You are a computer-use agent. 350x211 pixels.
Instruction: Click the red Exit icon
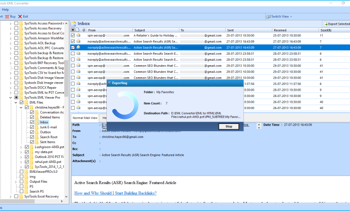tap(20, 17)
